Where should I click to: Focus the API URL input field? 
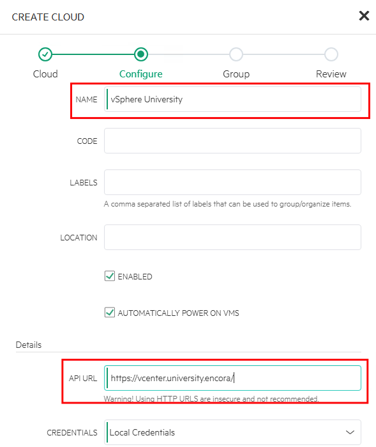232,378
